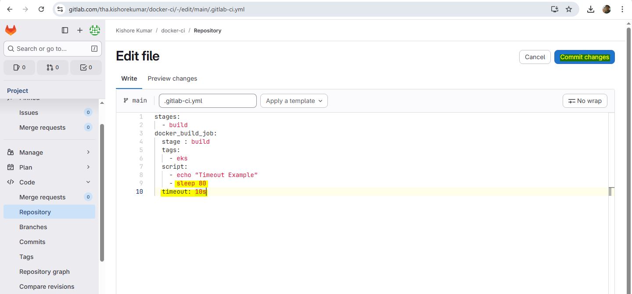The image size is (632, 294).
Task: Click the Cancel button
Action: (535, 57)
